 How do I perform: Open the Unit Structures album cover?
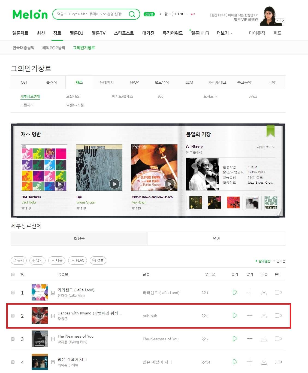pyautogui.click(x=44, y=168)
